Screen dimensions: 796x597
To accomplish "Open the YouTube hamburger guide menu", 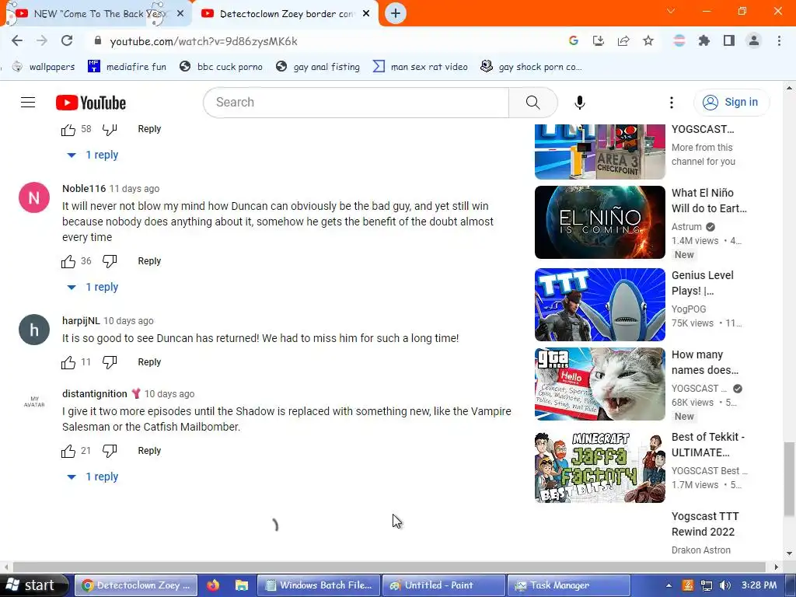I will pyautogui.click(x=28, y=103).
